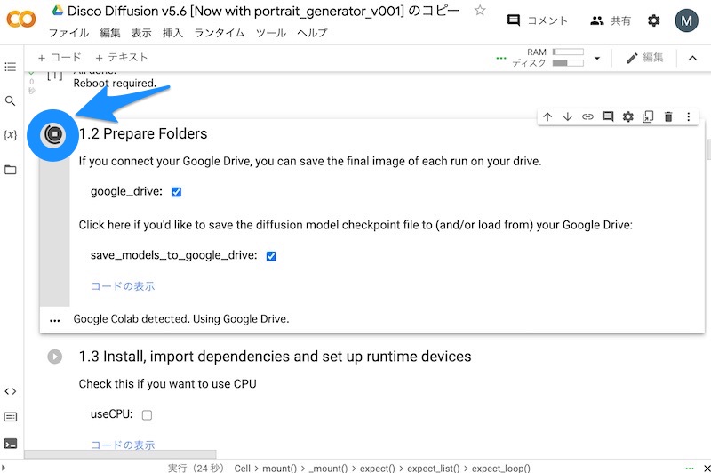Open the command palette icon
711x473 pixels.
tap(10, 417)
